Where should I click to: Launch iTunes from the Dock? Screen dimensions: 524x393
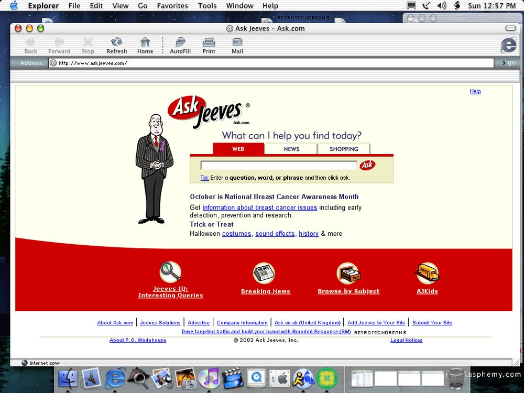tap(209, 378)
